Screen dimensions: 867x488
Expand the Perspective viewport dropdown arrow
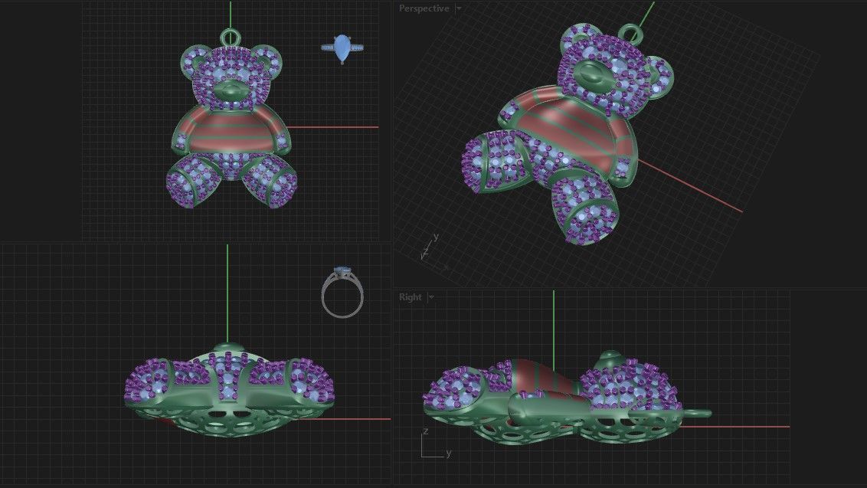458,8
